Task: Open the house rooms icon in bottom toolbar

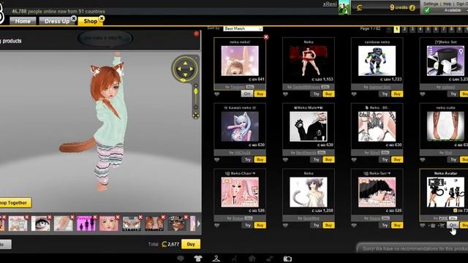Action: pos(252,259)
